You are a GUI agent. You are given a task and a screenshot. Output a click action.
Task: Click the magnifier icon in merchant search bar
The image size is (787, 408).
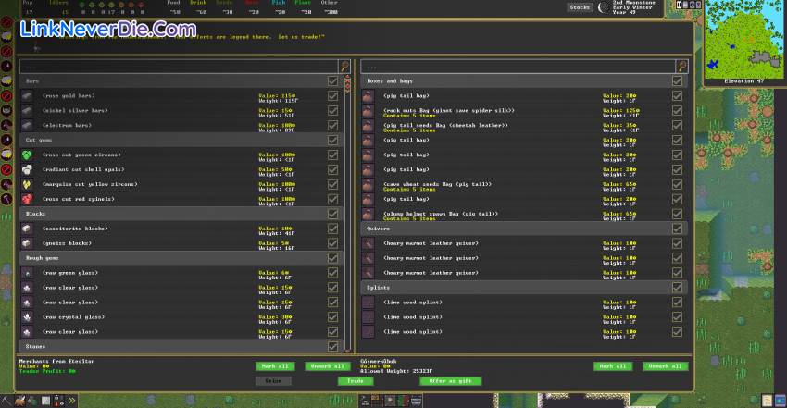point(344,67)
